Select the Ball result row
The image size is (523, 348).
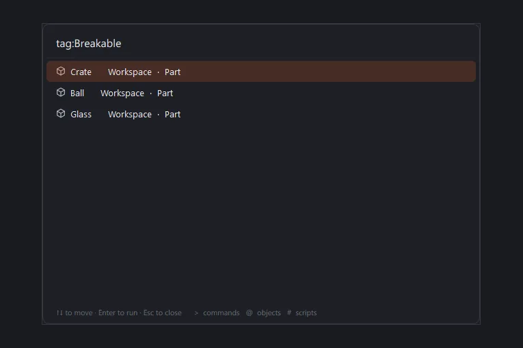click(261, 93)
